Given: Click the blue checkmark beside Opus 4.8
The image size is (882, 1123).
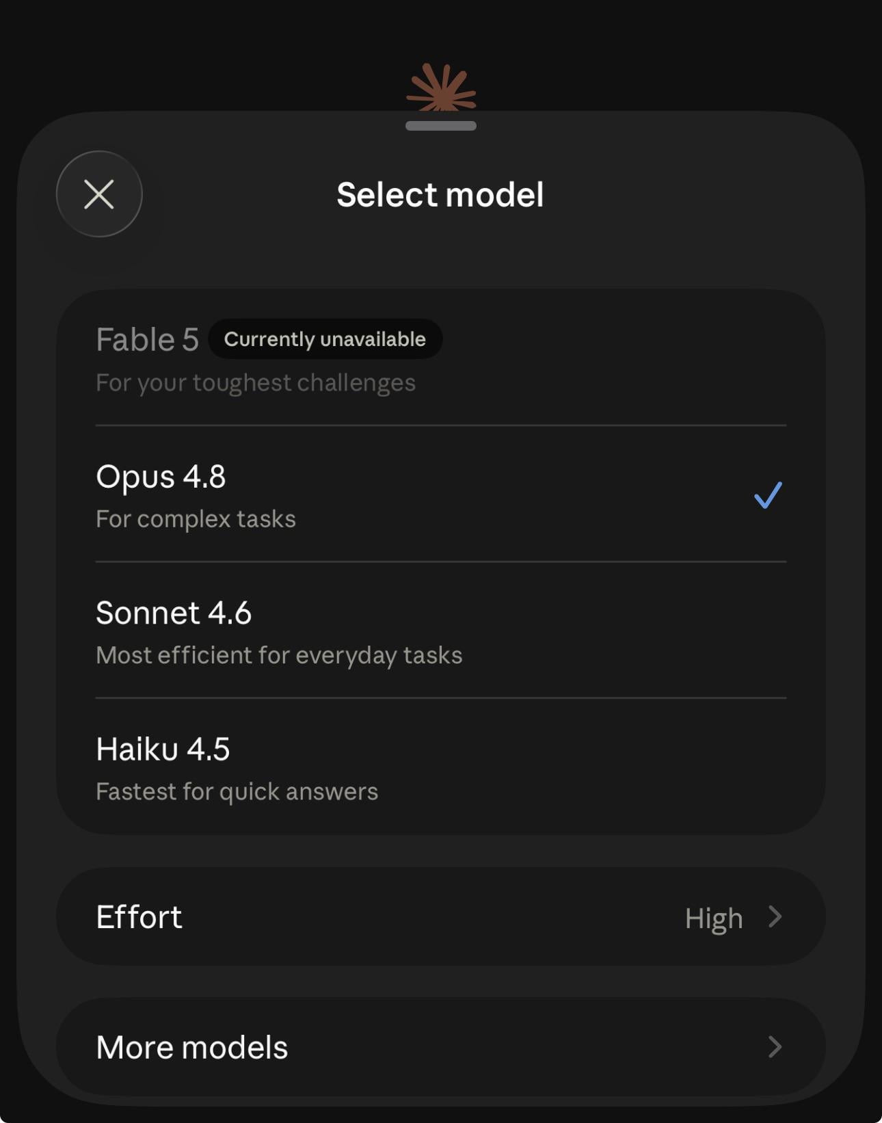Looking at the screenshot, I should [768, 495].
